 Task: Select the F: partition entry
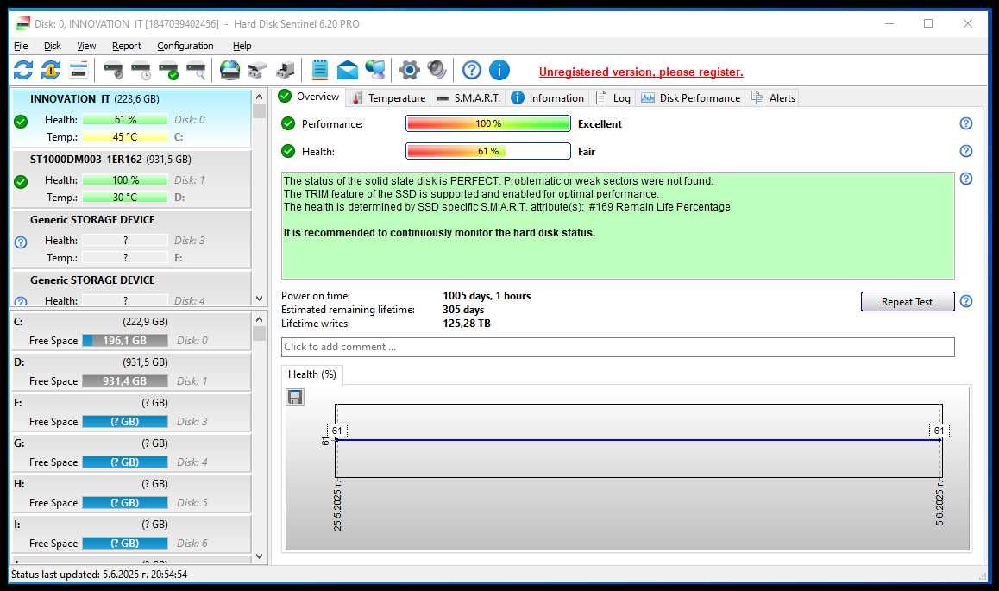pos(131,412)
